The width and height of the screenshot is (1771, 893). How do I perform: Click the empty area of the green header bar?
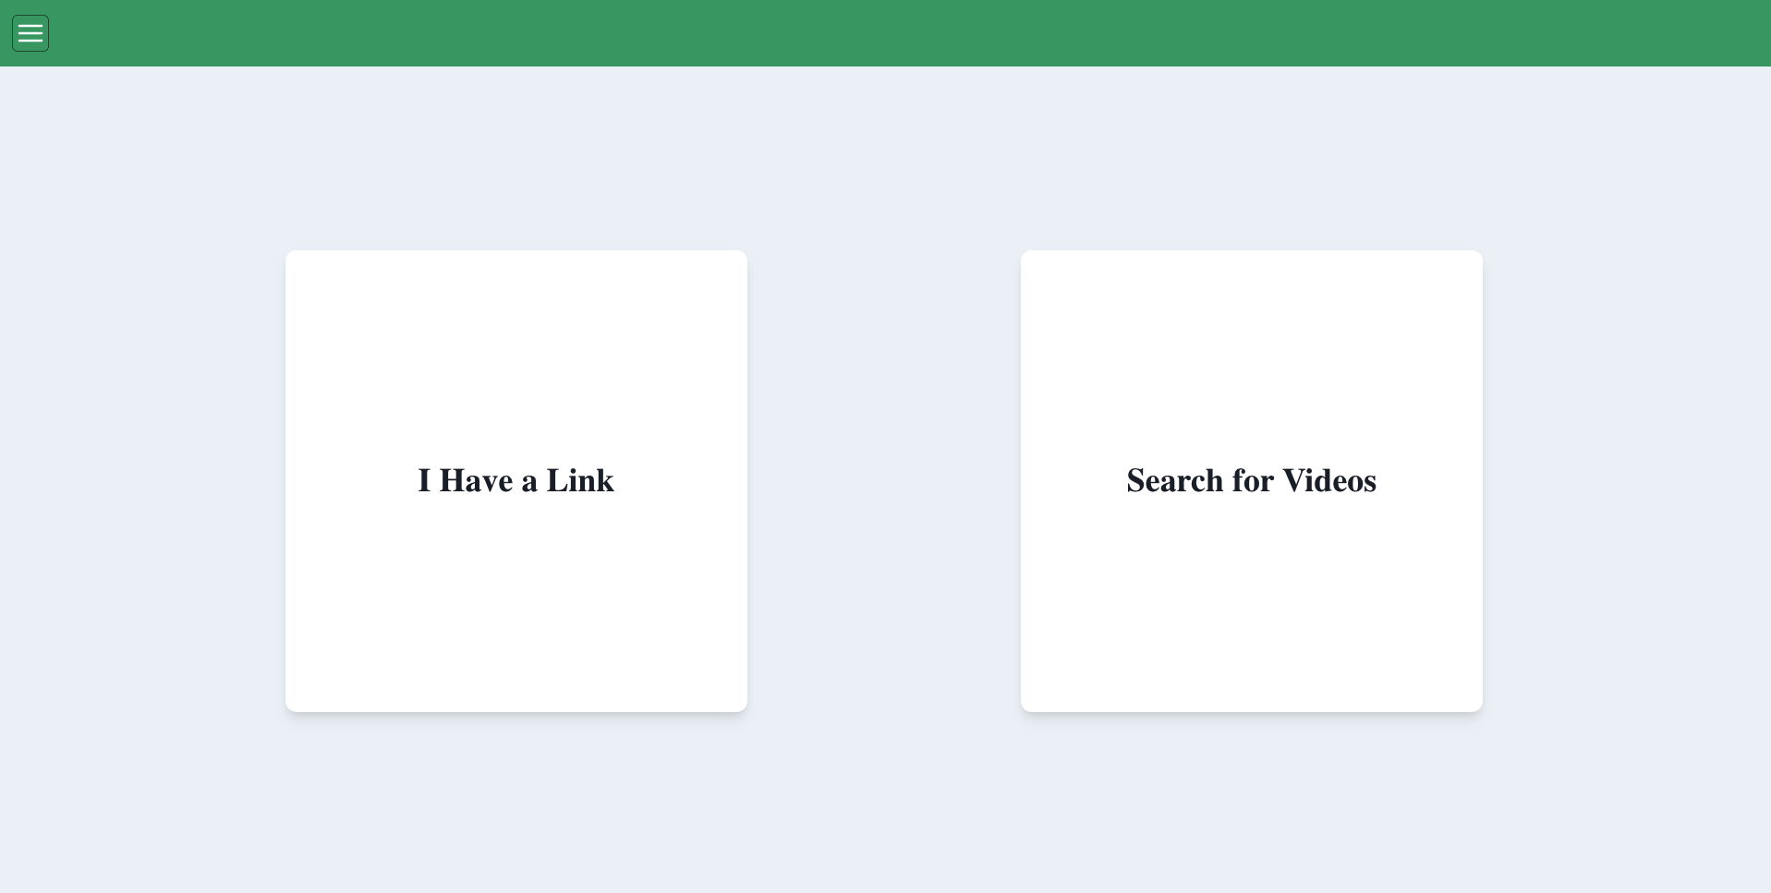coord(910,33)
